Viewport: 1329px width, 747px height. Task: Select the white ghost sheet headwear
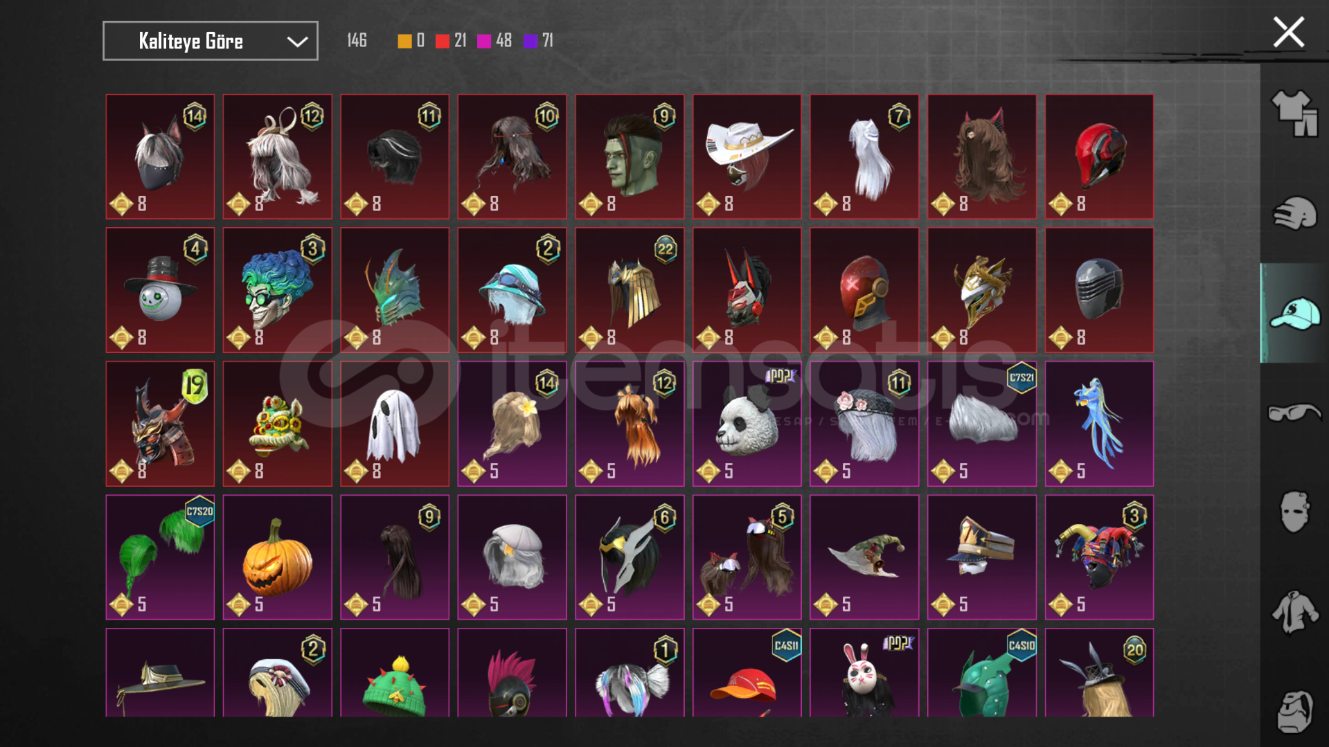[x=395, y=424]
